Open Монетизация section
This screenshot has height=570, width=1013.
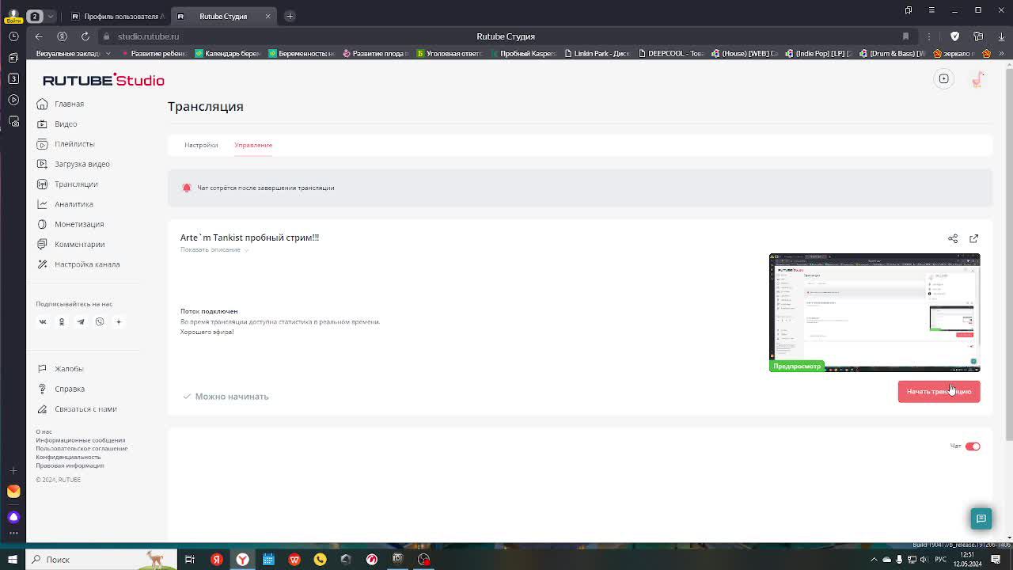(70, 224)
